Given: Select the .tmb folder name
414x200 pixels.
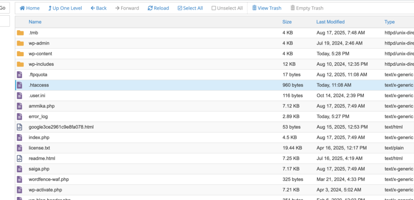Looking at the screenshot, I should click(33, 33).
